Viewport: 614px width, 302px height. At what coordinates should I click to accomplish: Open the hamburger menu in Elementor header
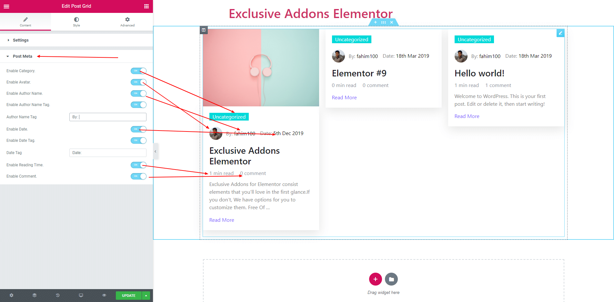6,6
